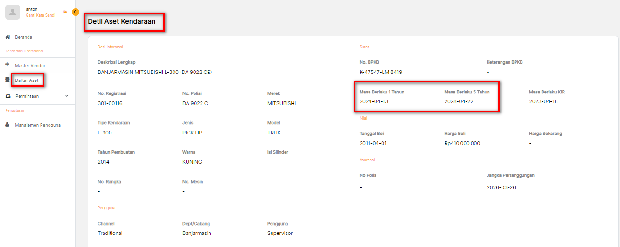Click the Harga Beli value Rp410.000.000

pos(462,143)
